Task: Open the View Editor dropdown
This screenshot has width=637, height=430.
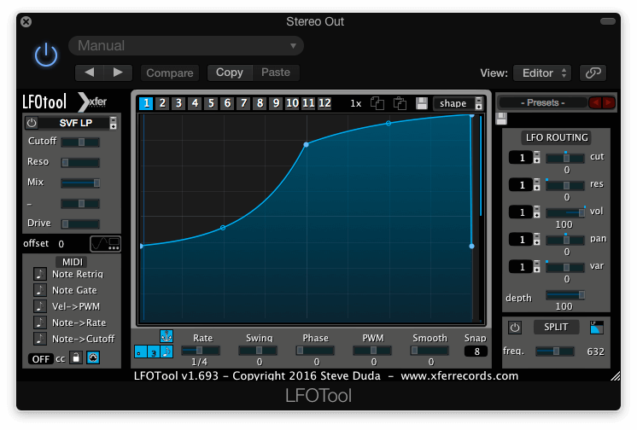Action: (542, 73)
